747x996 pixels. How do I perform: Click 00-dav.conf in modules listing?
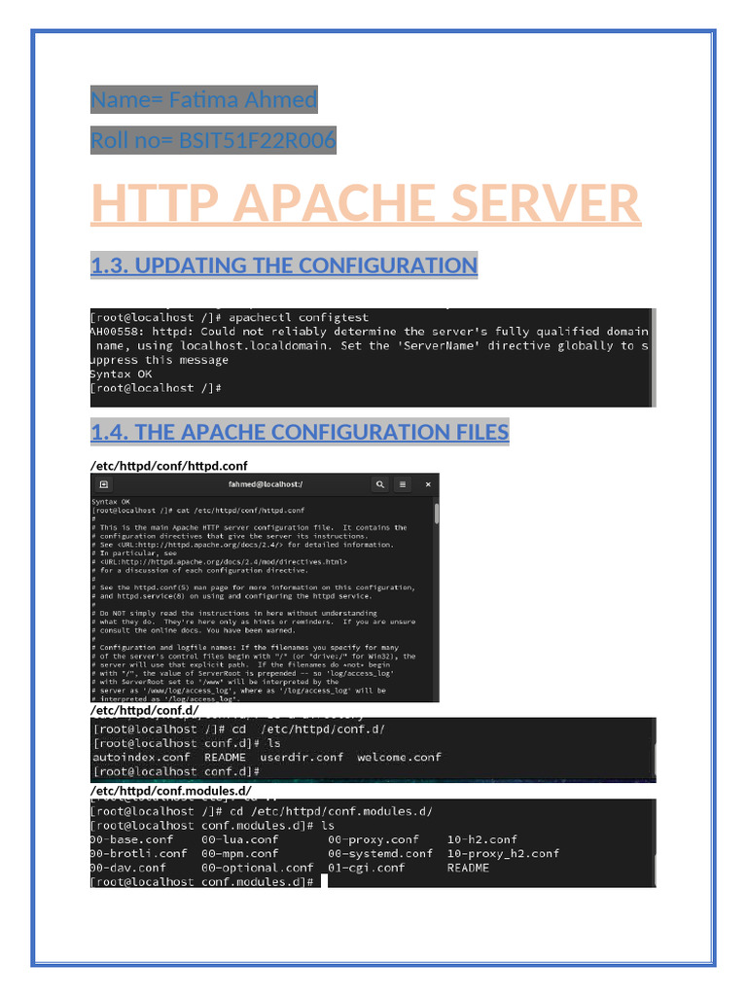[128, 868]
